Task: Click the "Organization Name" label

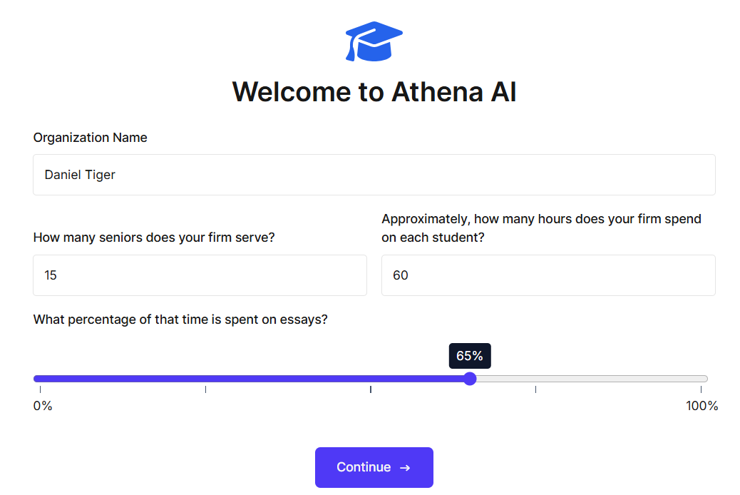Action: (x=91, y=138)
